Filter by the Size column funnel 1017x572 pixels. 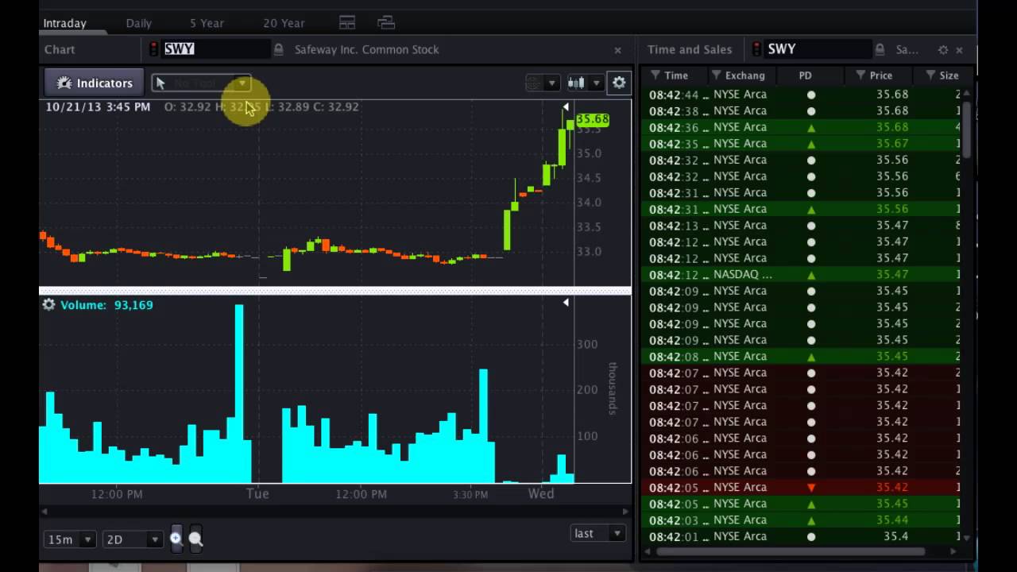coord(930,75)
